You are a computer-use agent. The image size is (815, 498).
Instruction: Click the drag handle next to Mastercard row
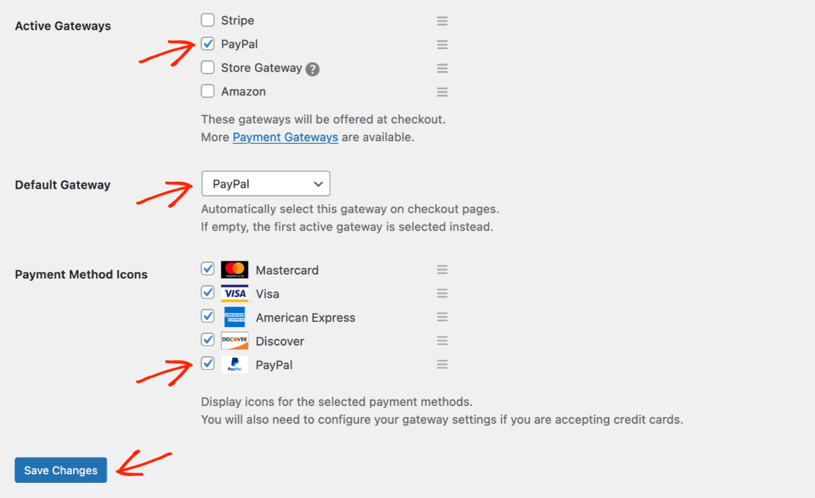(442, 269)
